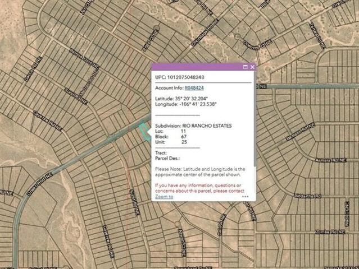Click the Unser Blvd NE road label
Screen dimensions: 359x269
[40, 184]
